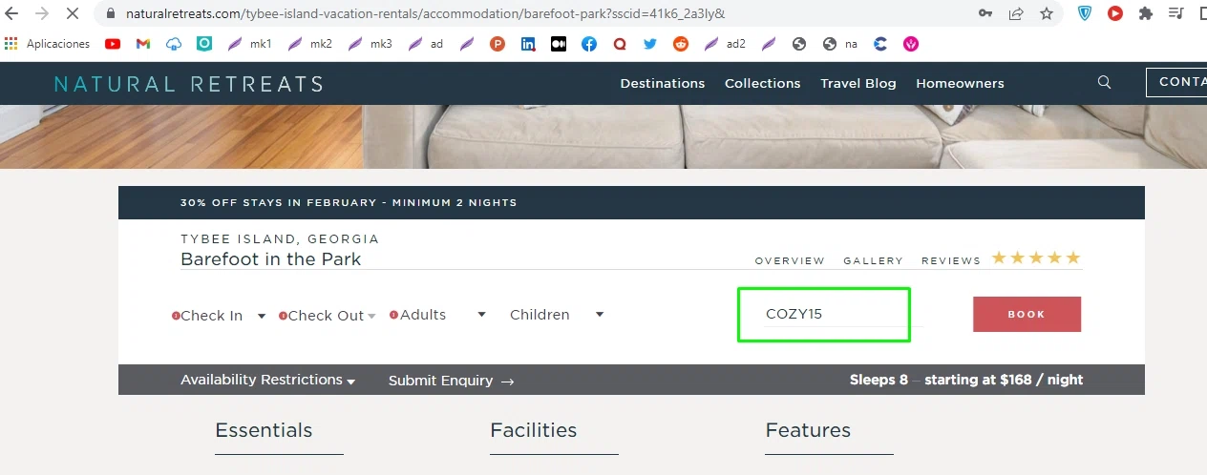Click the Barefoot in the Park title
Image resolution: width=1207 pixels, height=475 pixels.
point(270,259)
